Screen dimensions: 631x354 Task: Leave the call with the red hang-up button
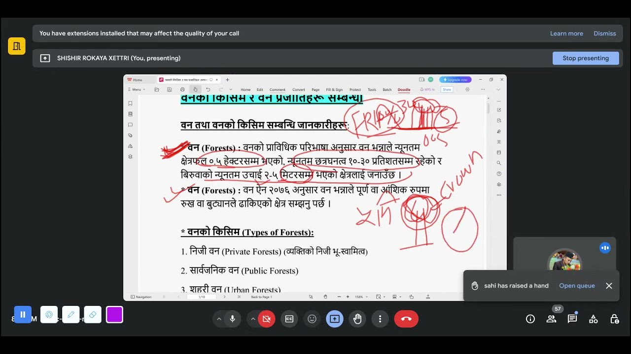pyautogui.click(x=406, y=319)
